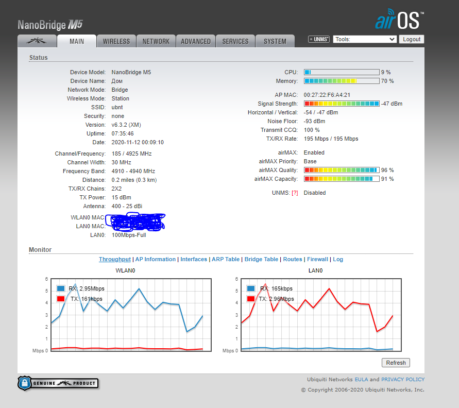
Task: Open the EULA link
Action: pyautogui.click(x=361, y=379)
